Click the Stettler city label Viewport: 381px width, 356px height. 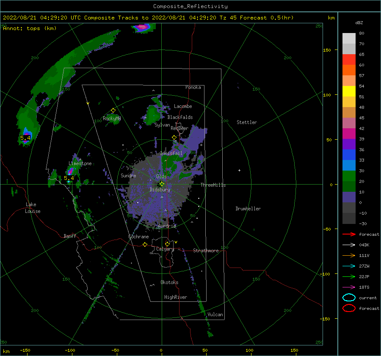point(247,122)
